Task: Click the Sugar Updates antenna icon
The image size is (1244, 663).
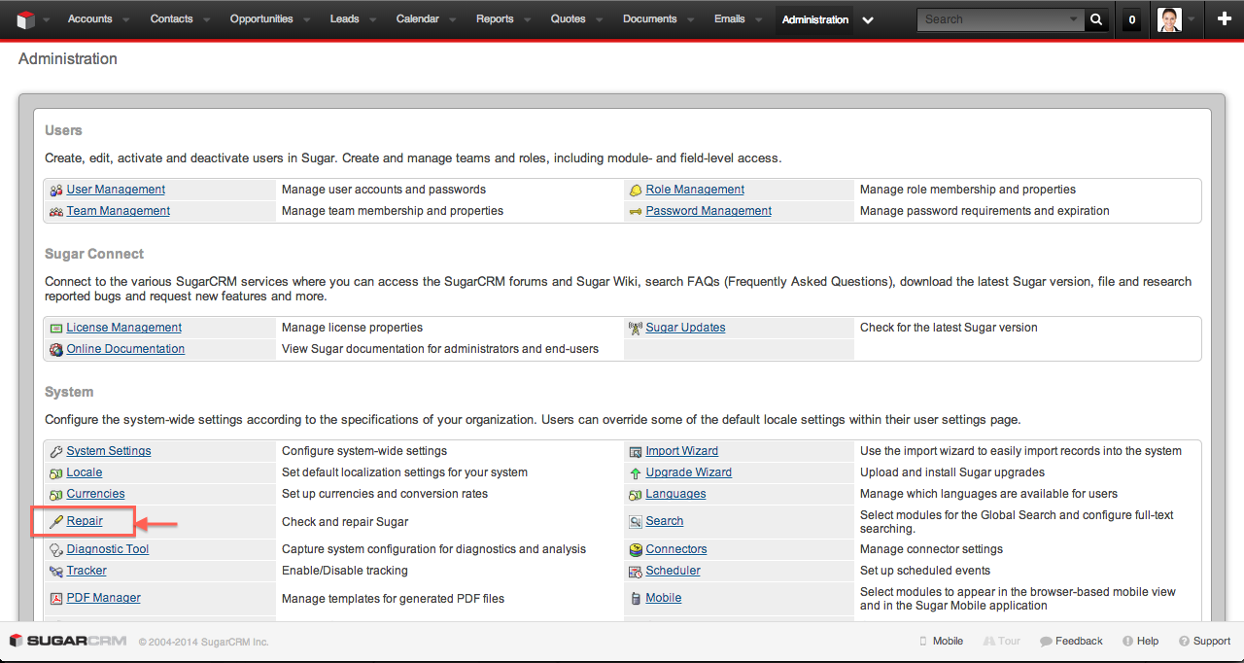Action: [x=636, y=328]
